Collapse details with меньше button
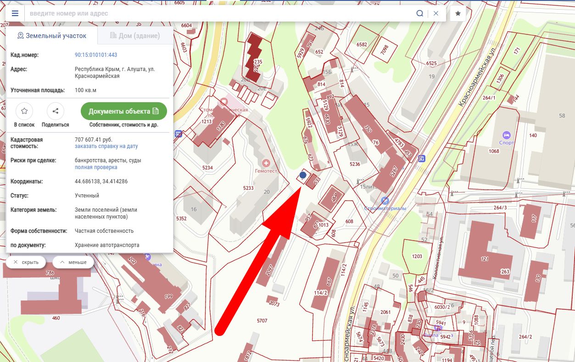Viewport: 575px width, 362px height. pos(73,262)
